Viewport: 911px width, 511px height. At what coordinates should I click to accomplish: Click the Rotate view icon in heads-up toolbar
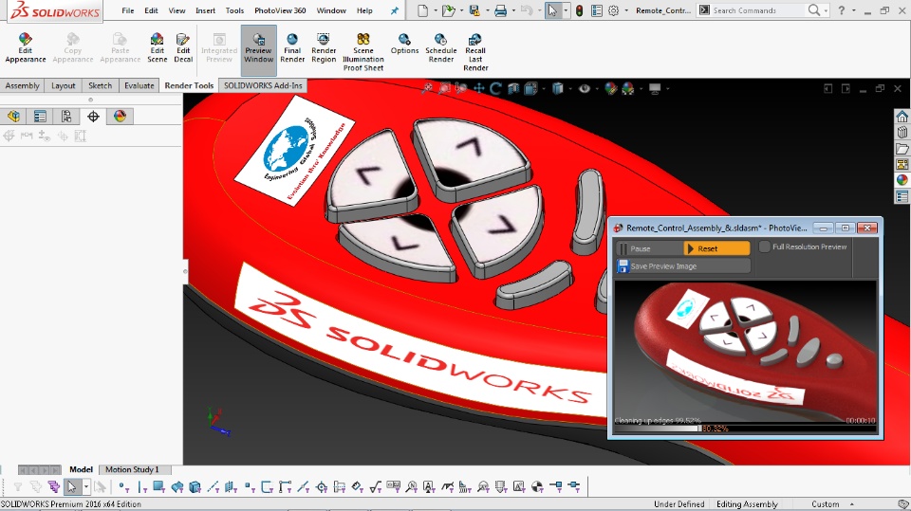[495, 88]
